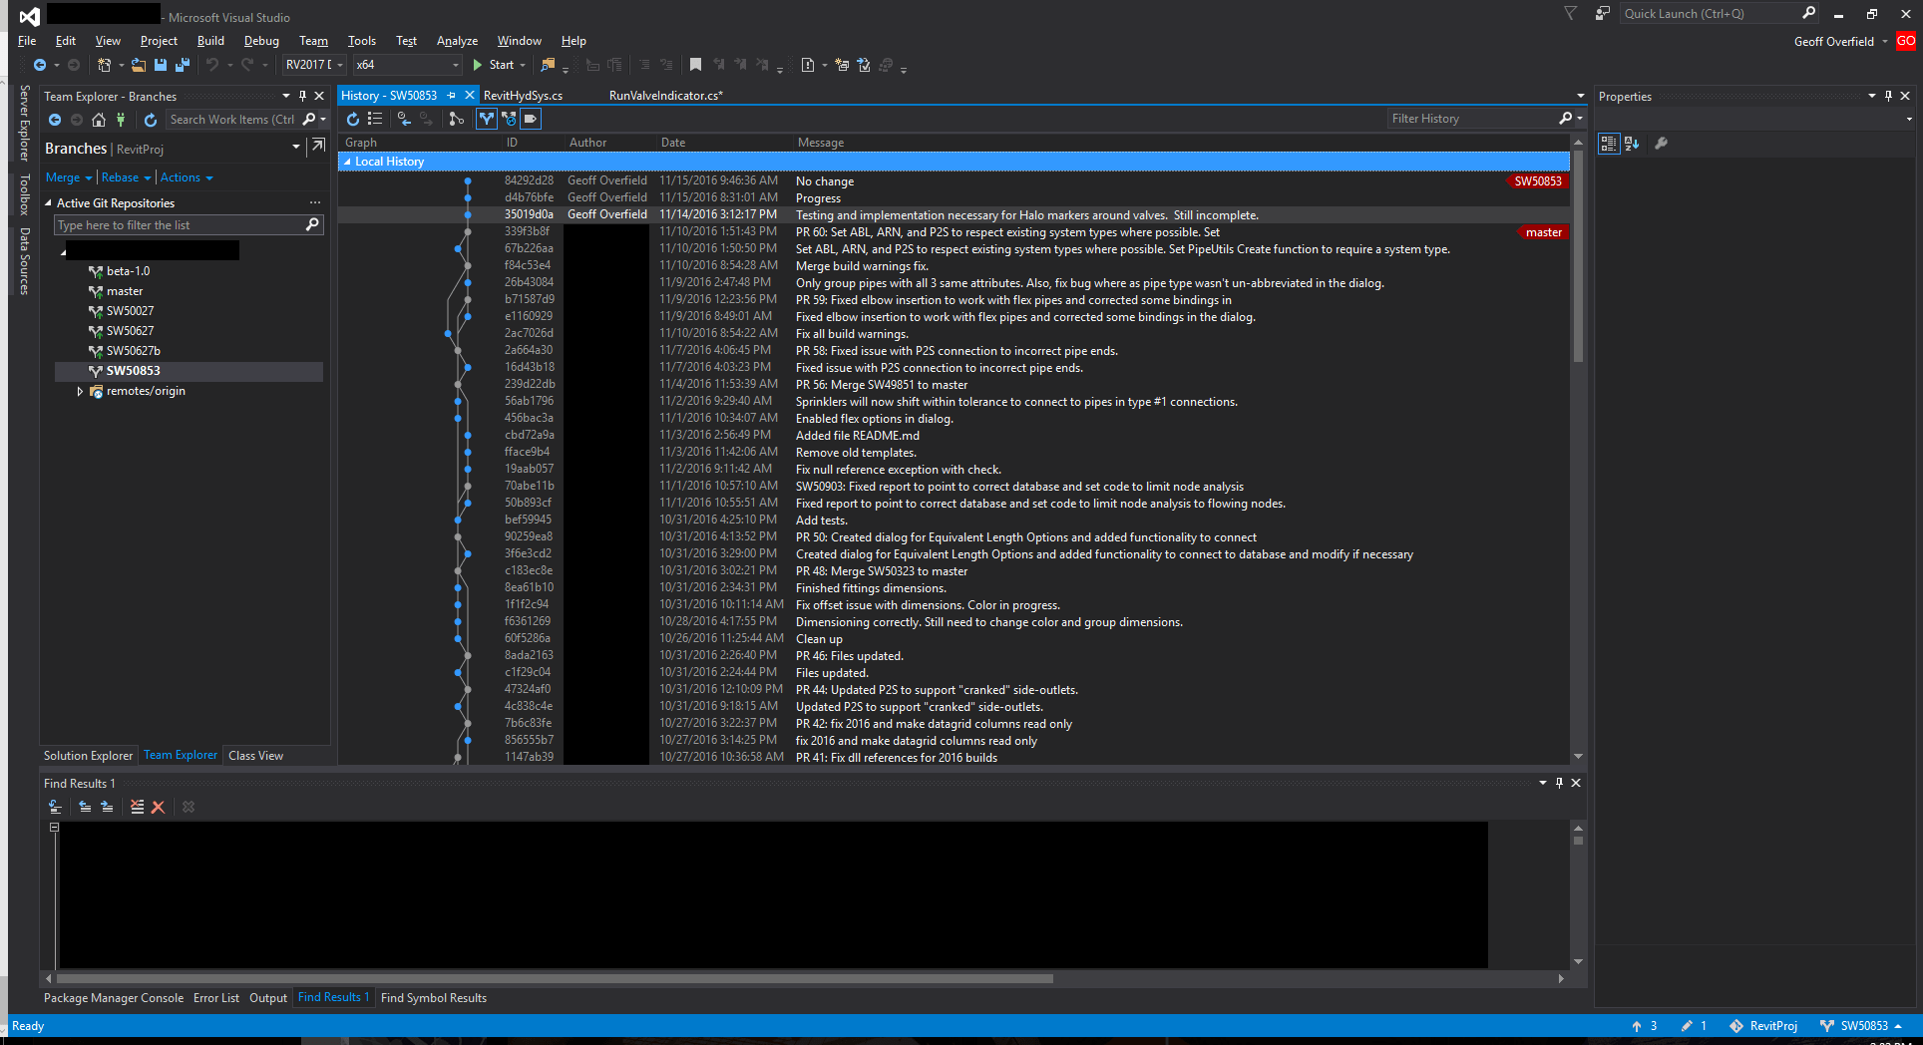
Task: Save the current file with the Save icon
Action: coord(161,65)
